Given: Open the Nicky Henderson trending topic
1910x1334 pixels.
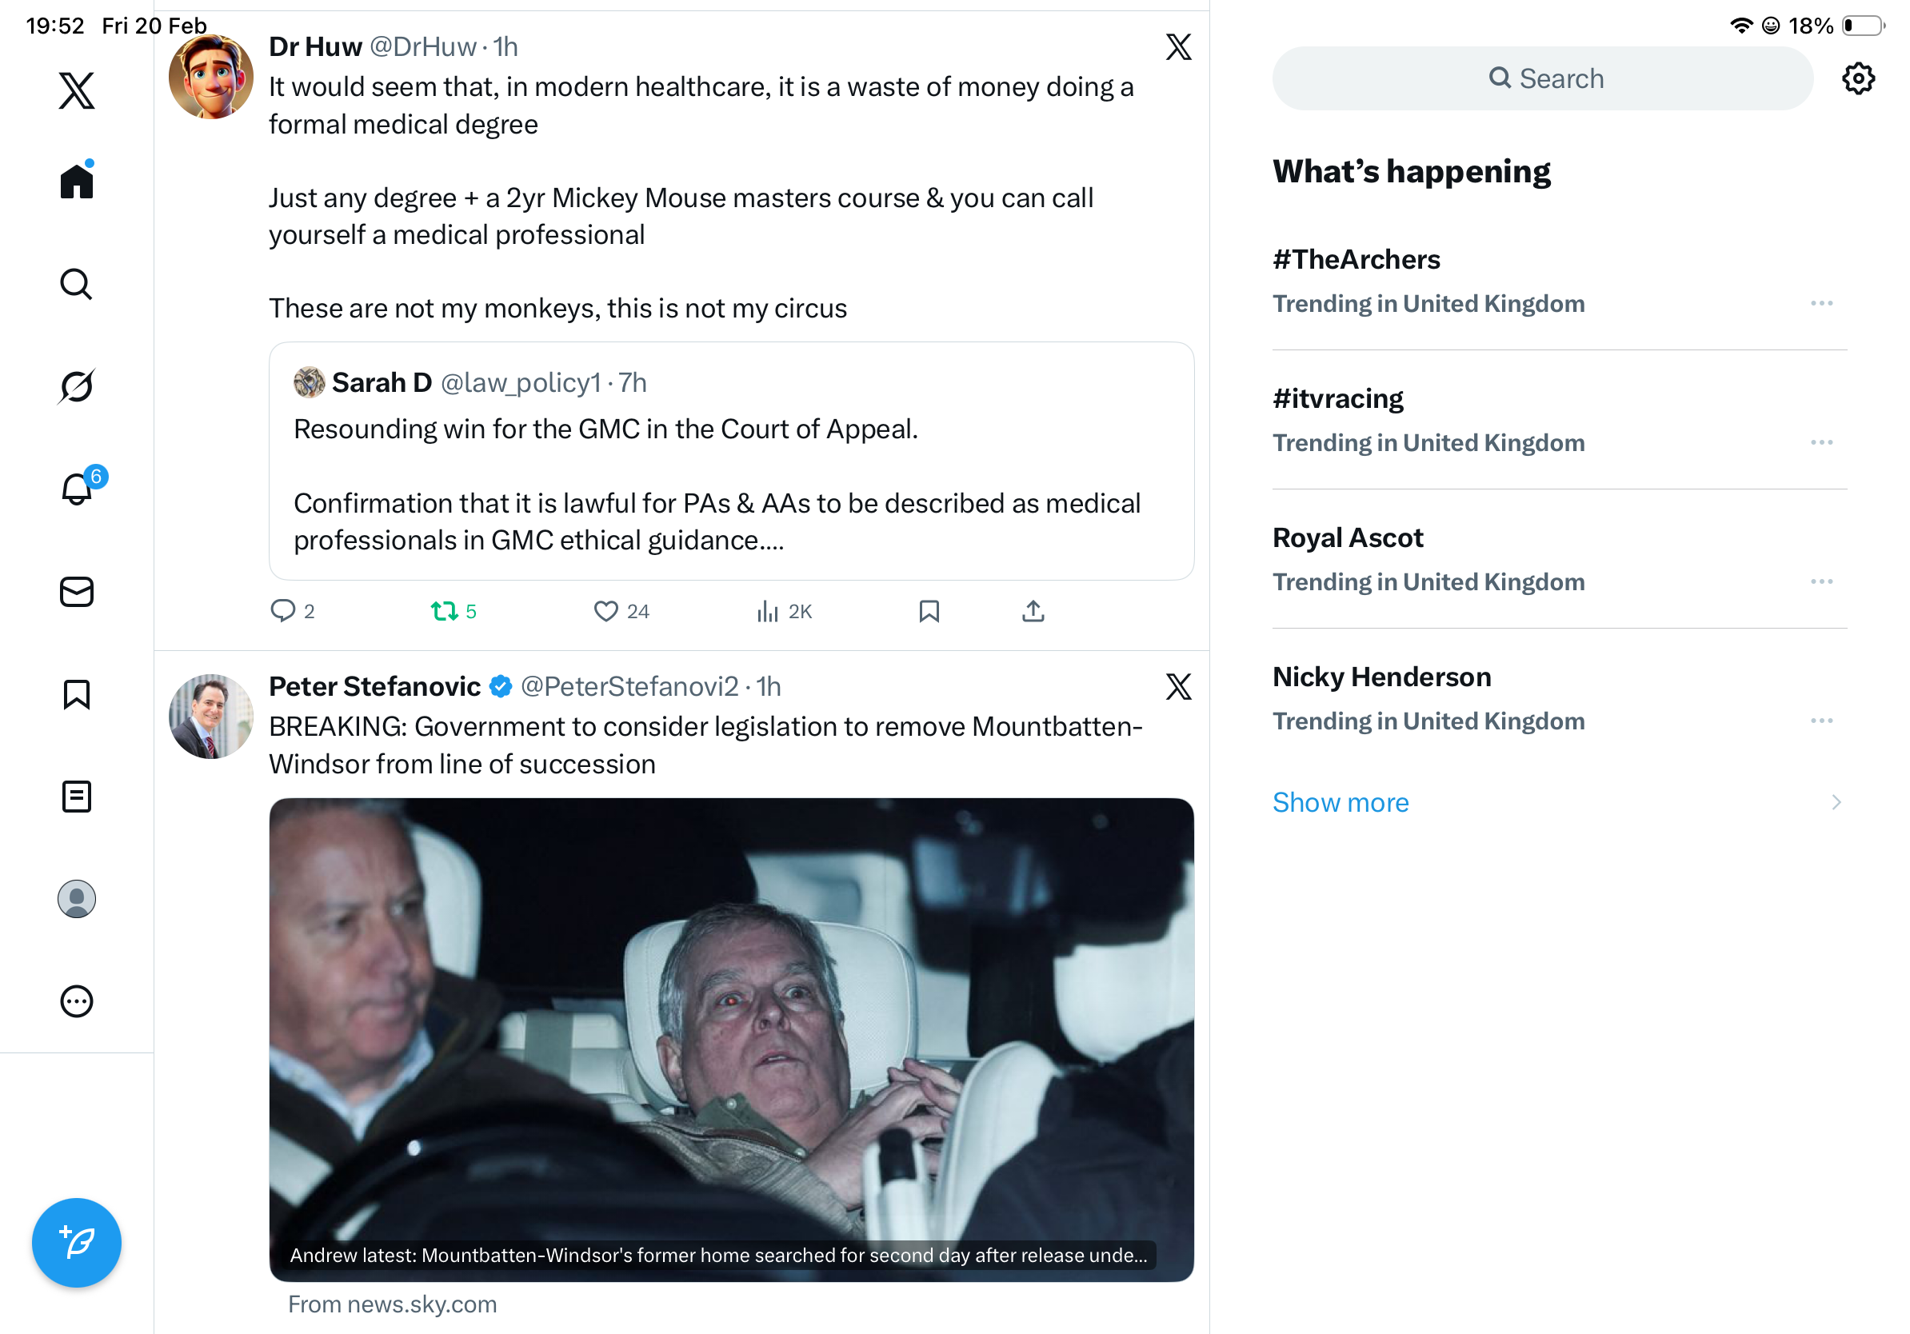Looking at the screenshot, I should click(x=1382, y=678).
